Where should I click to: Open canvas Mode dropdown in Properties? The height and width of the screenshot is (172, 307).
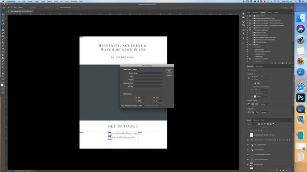pos(261,90)
